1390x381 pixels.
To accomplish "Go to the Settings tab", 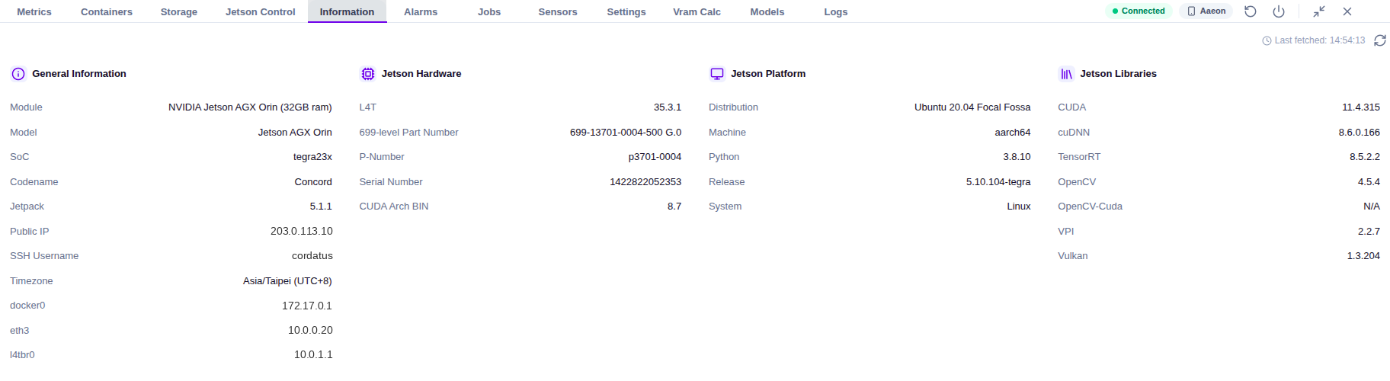I will [626, 12].
